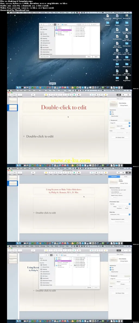In Document inspector frame, click the Document toolbar icon
Screen dimensions: 139x323
tap(128, 173)
